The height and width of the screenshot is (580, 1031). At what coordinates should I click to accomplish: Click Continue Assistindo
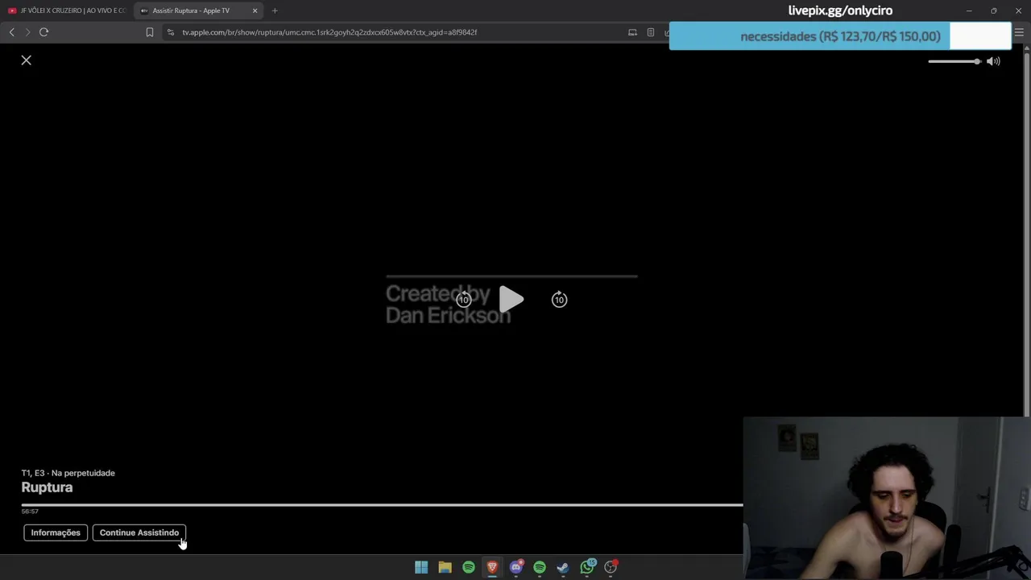tap(139, 532)
